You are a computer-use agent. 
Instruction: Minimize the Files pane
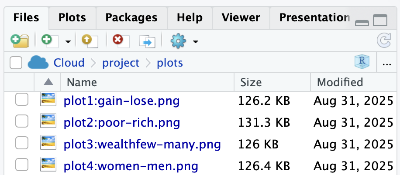click(x=362, y=23)
